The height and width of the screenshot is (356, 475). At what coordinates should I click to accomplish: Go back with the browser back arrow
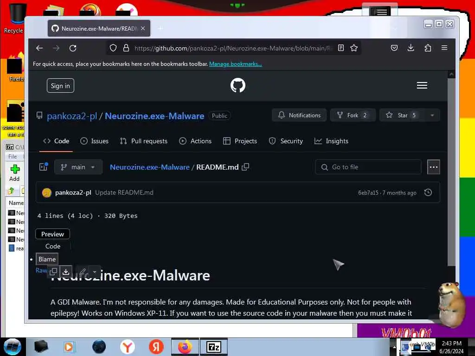click(x=39, y=48)
